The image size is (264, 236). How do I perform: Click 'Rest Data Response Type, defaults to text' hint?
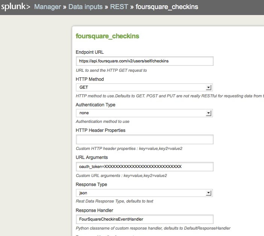114,201
